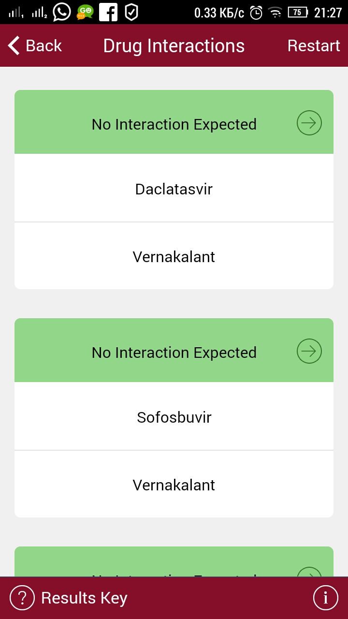Open the info circle icon
This screenshot has height=619, width=348.
325,598
